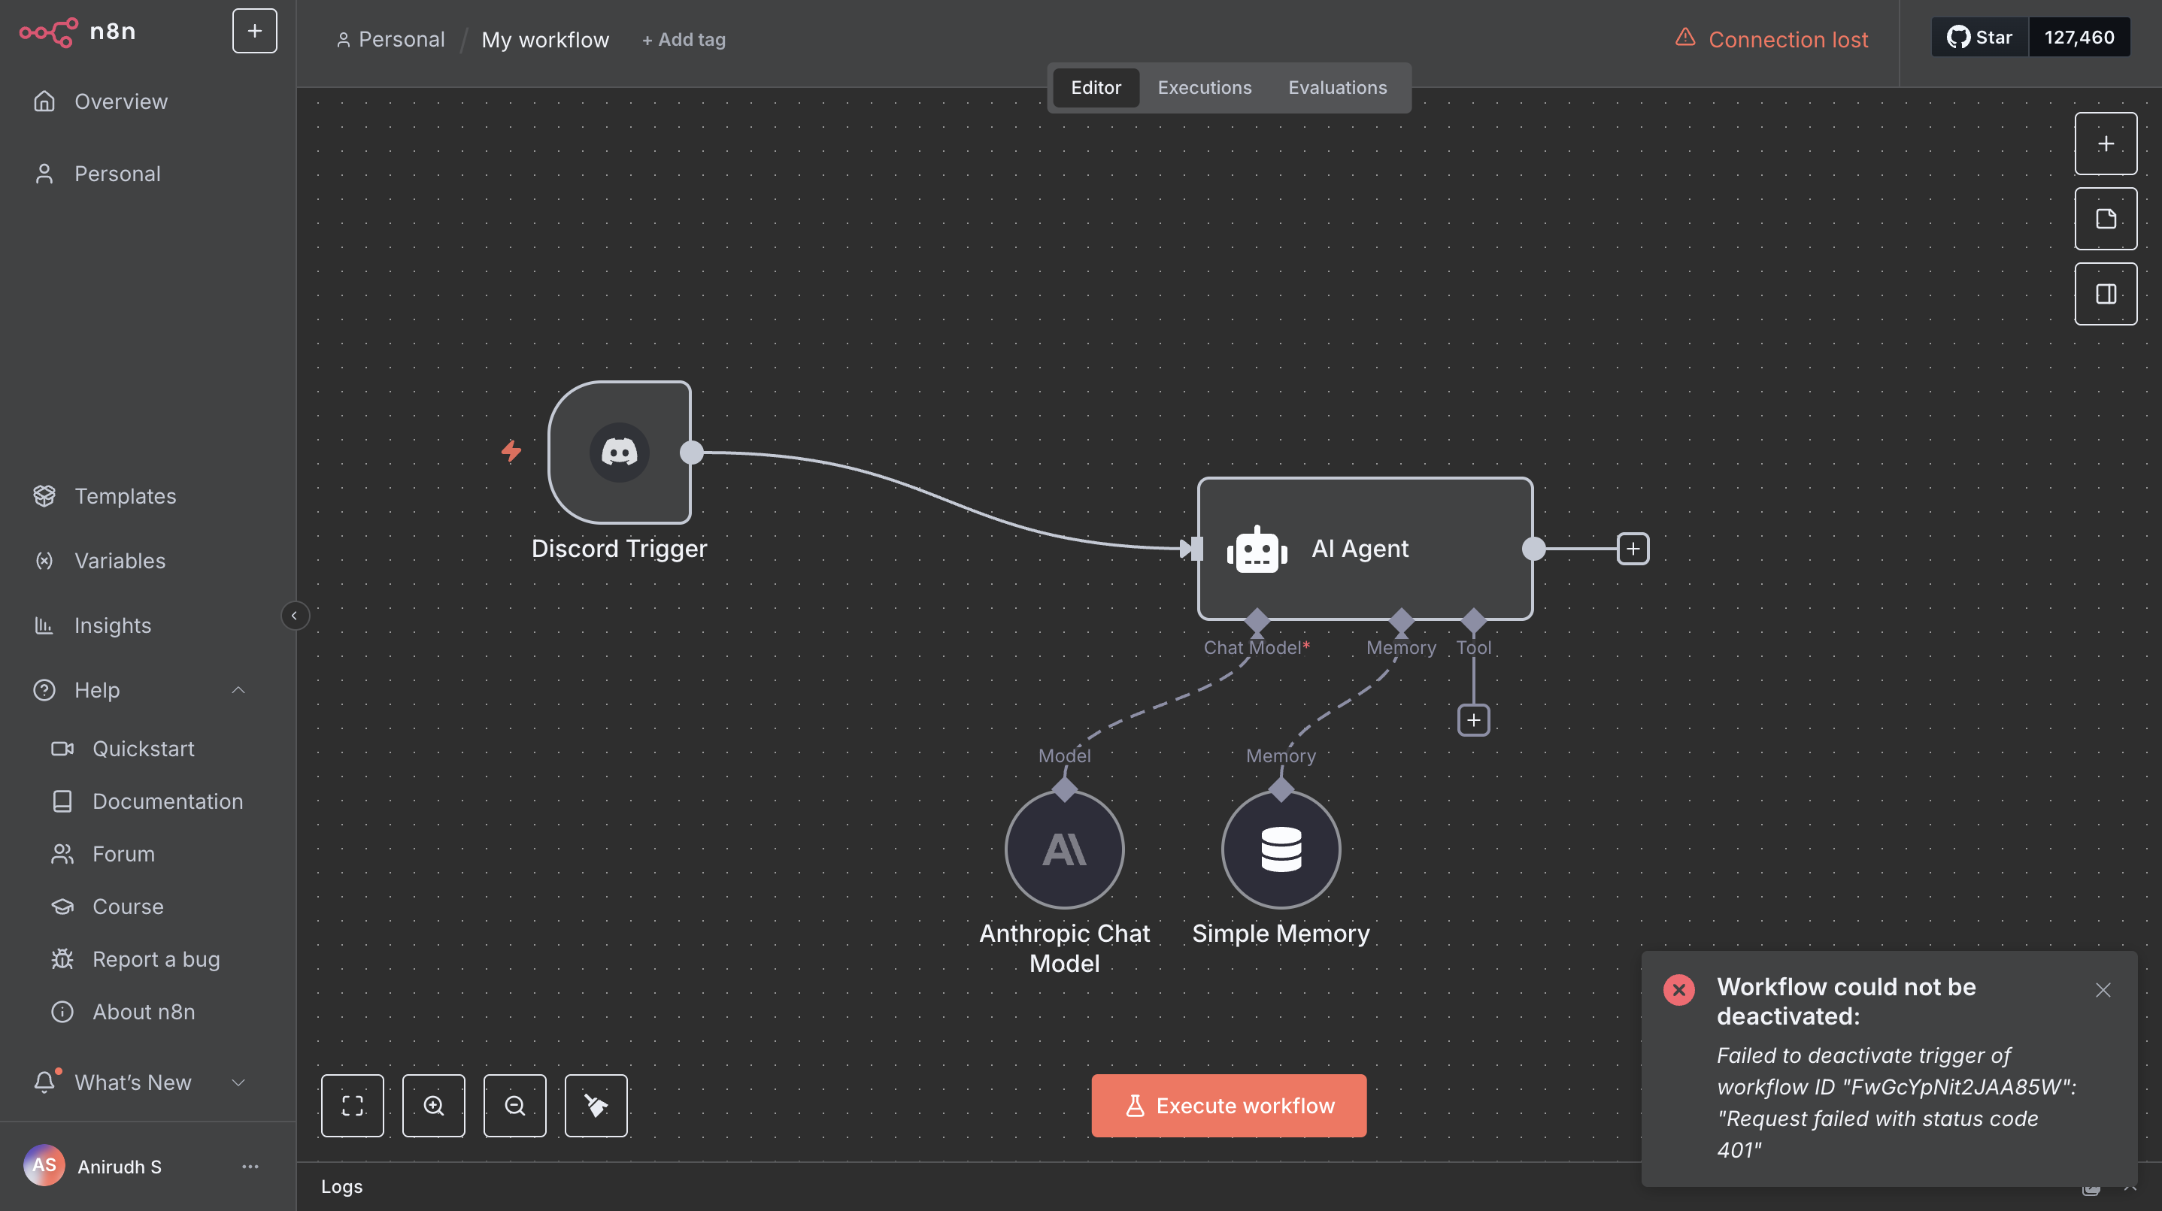2162x1211 pixels.
Task: Open the Evaluations tab
Action: pyautogui.click(x=1336, y=87)
